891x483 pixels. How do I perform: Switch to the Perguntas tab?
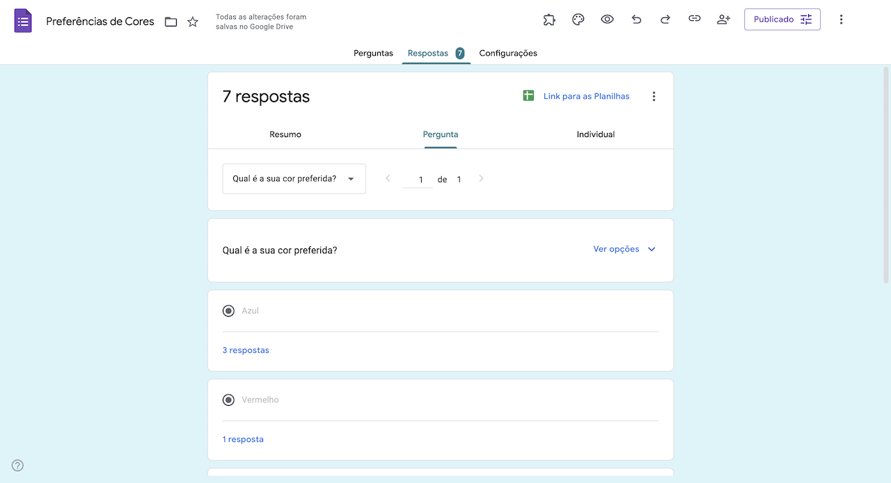point(373,53)
